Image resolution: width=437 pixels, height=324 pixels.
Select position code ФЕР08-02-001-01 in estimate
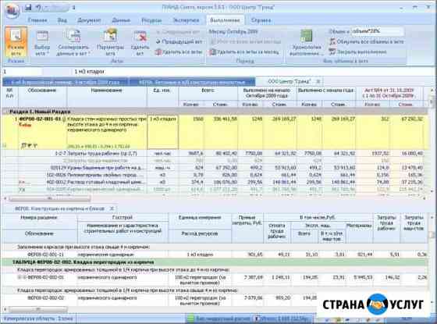point(40,119)
